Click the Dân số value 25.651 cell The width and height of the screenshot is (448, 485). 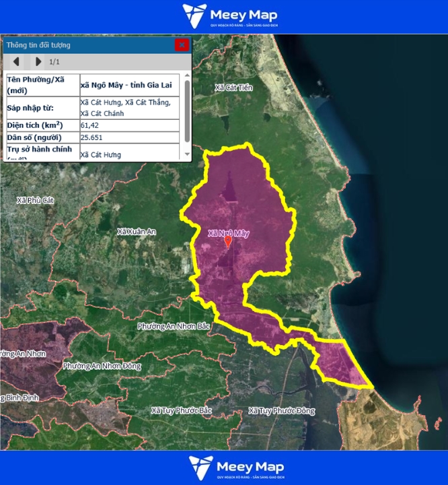coord(129,137)
